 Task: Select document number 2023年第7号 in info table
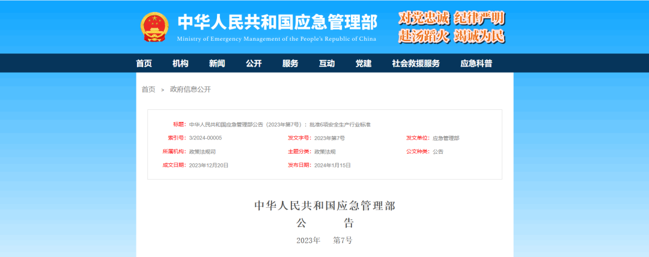point(329,138)
